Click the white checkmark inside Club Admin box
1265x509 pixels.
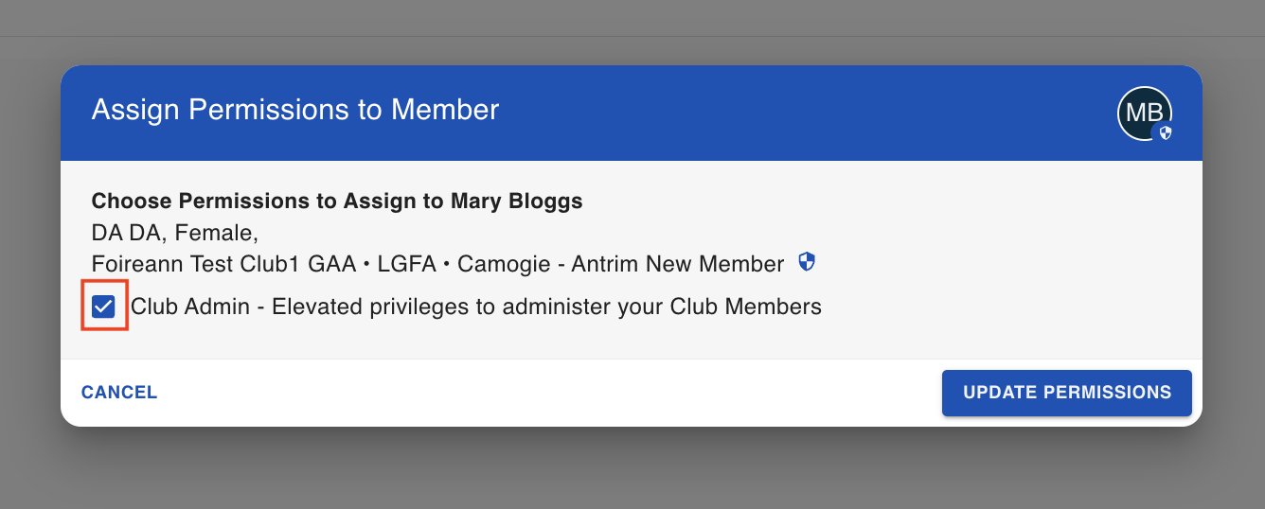[x=103, y=307]
